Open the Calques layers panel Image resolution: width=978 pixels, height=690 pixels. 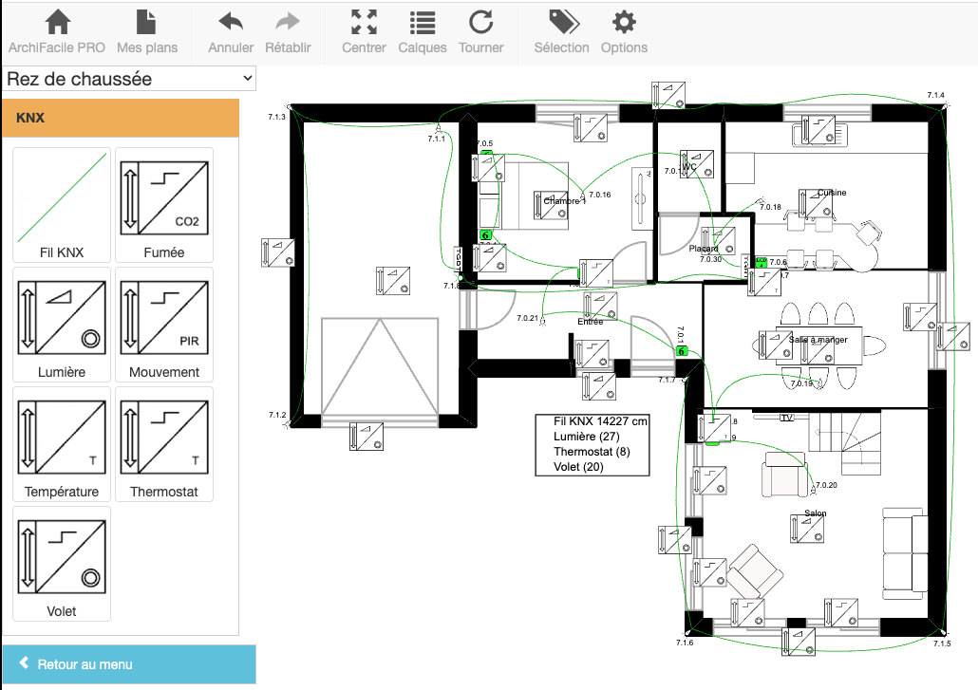[x=423, y=32]
